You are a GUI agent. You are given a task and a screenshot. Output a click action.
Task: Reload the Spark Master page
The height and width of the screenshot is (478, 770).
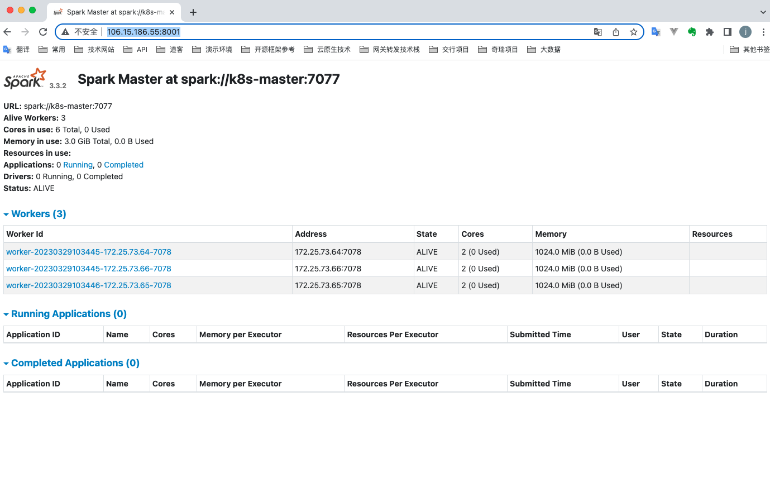(x=43, y=32)
